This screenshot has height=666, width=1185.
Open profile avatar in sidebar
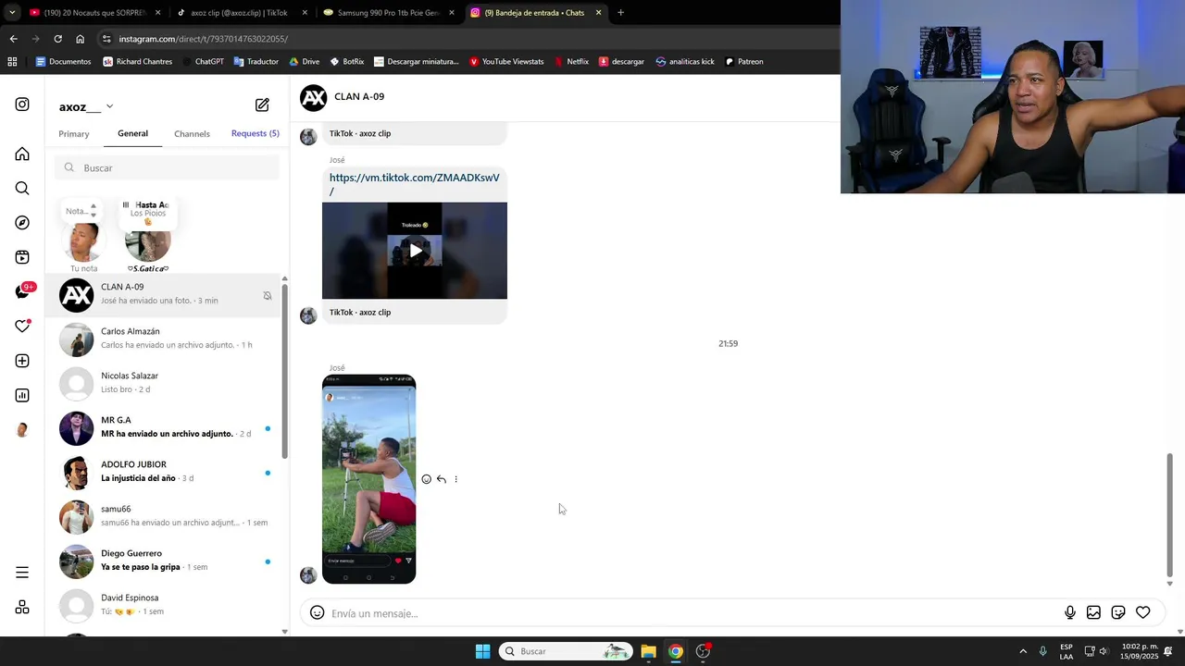click(22, 430)
